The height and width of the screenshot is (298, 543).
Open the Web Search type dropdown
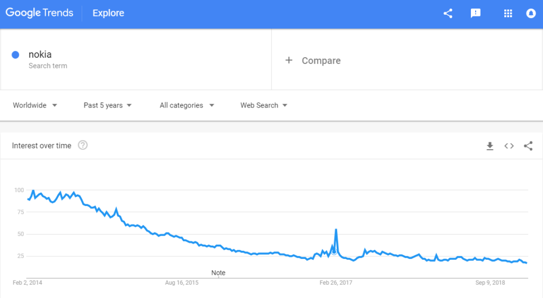[264, 105]
